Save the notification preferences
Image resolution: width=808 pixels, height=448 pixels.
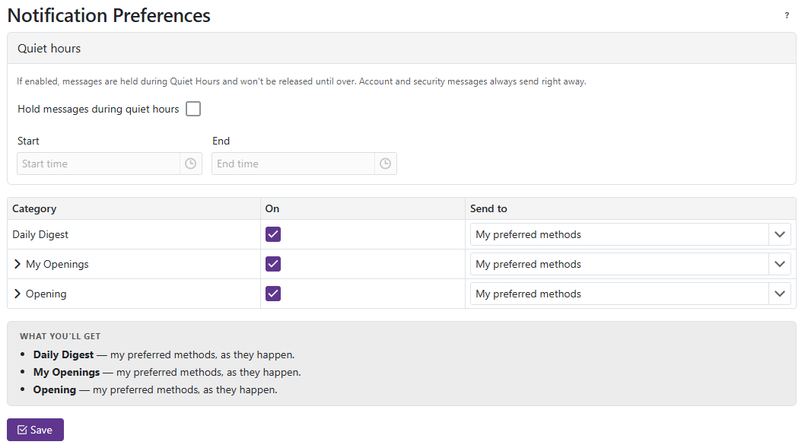(x=35, y=430)
